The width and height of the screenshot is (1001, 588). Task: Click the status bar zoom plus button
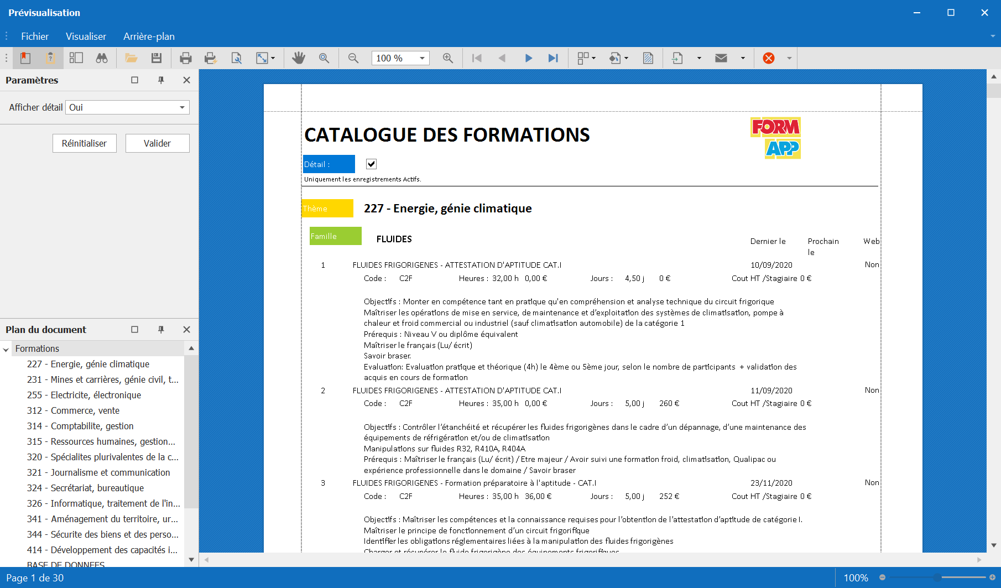(992, 577)
